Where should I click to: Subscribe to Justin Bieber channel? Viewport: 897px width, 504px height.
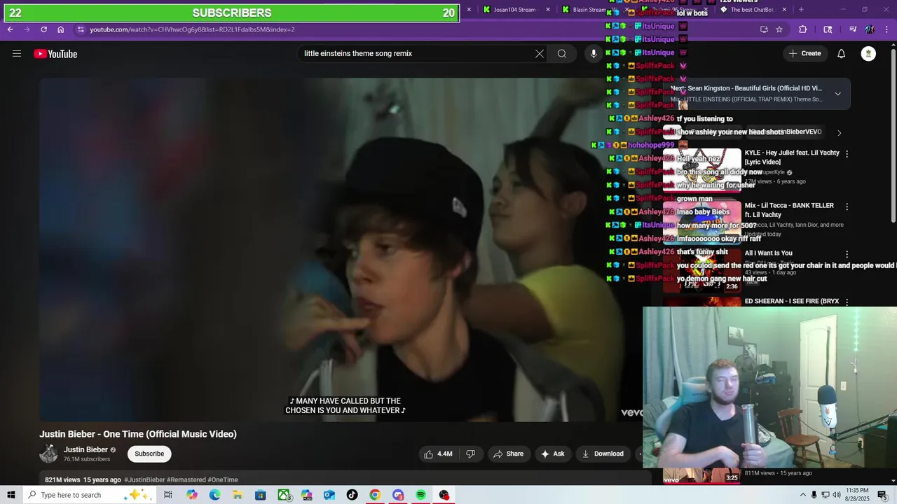coord(149,454)
